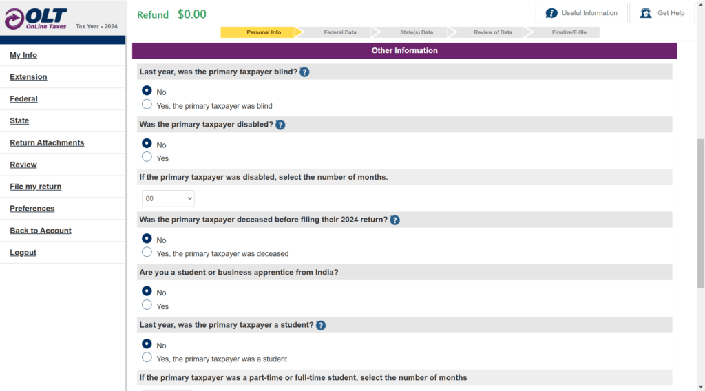
Task: Click the OLT OnLine Taxes logo
Action: pyautogui.click(x=36, y=19)
